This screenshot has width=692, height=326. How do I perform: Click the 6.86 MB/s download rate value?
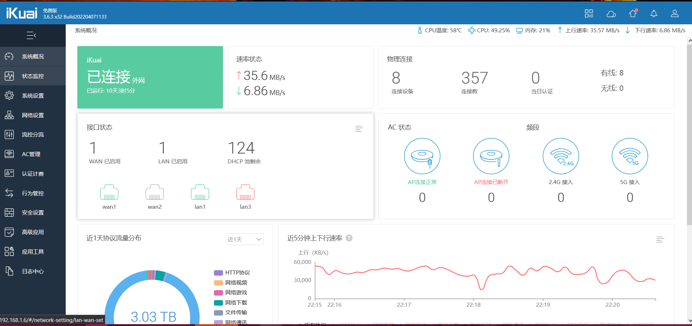click(x=264, y=91)
